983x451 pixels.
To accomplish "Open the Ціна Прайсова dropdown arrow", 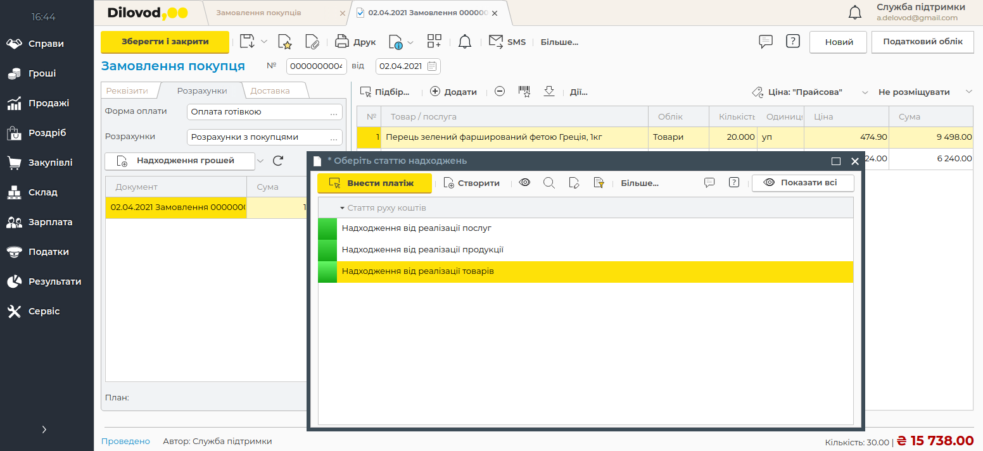I will pos(865,92).
